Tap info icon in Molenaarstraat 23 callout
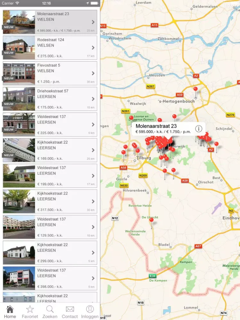The height and width of the screenshot is (320, 240). tap(199, 129)
